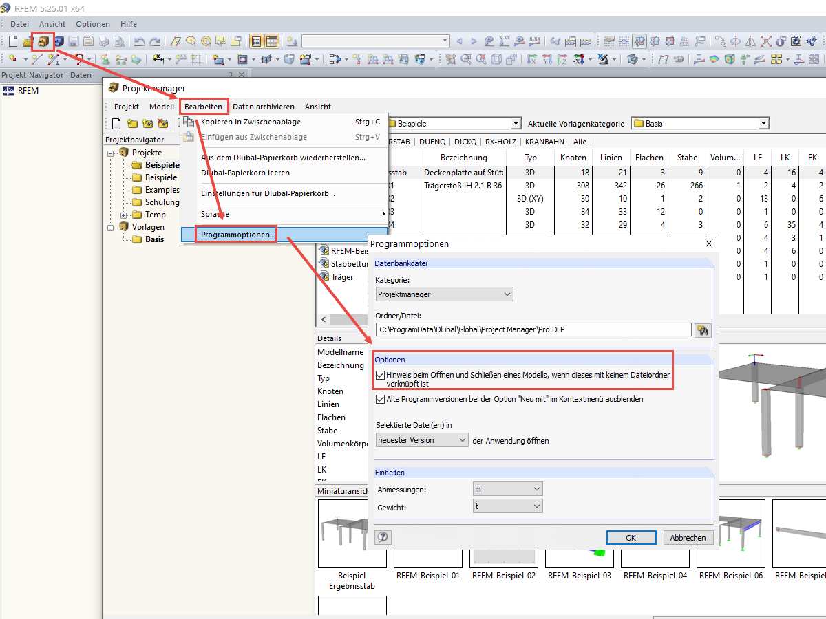
Task: Switch to the Alle filter tab
Action: tap(580, 142)
